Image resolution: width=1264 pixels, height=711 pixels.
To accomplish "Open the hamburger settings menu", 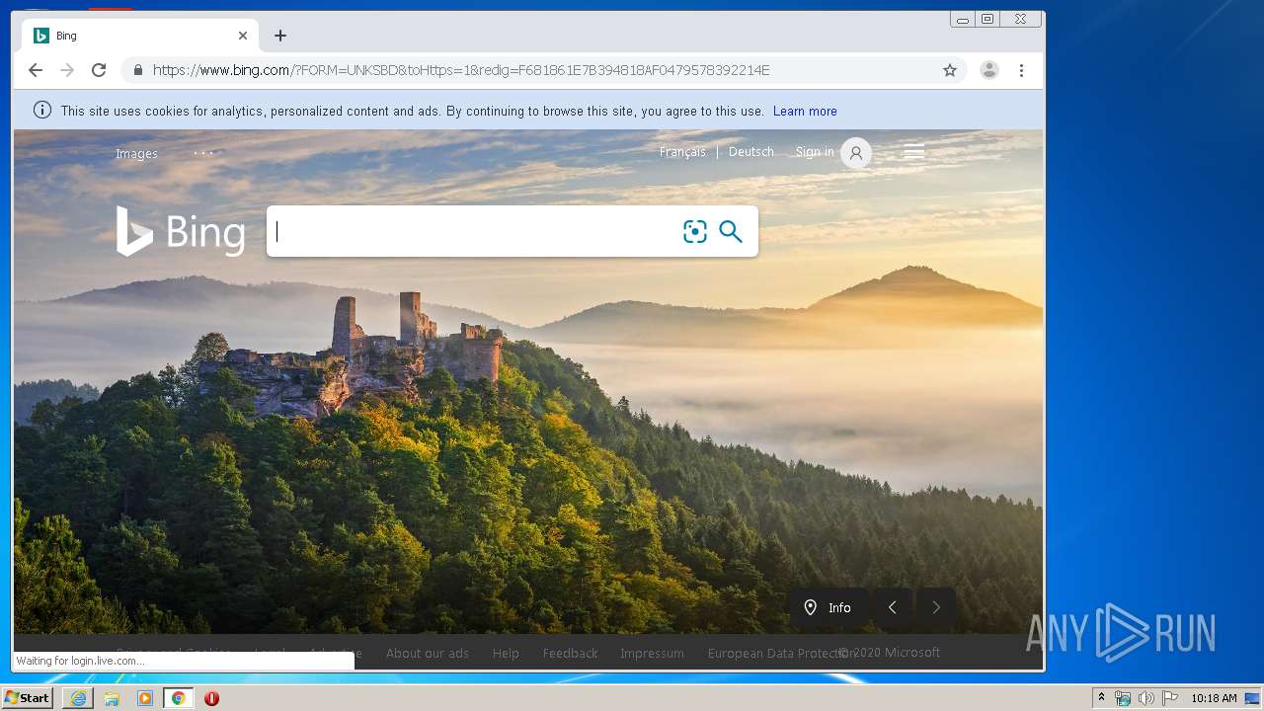I will (x=914, y=152).
